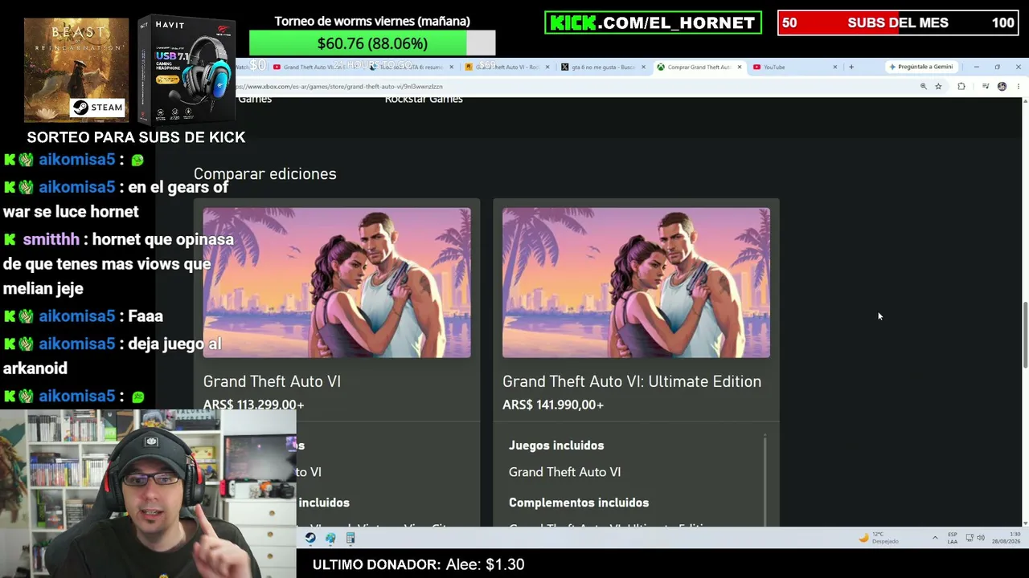
Task: Open the Chrome three-dot menu
Action: pyautogui.click(x=1018, y=87)
